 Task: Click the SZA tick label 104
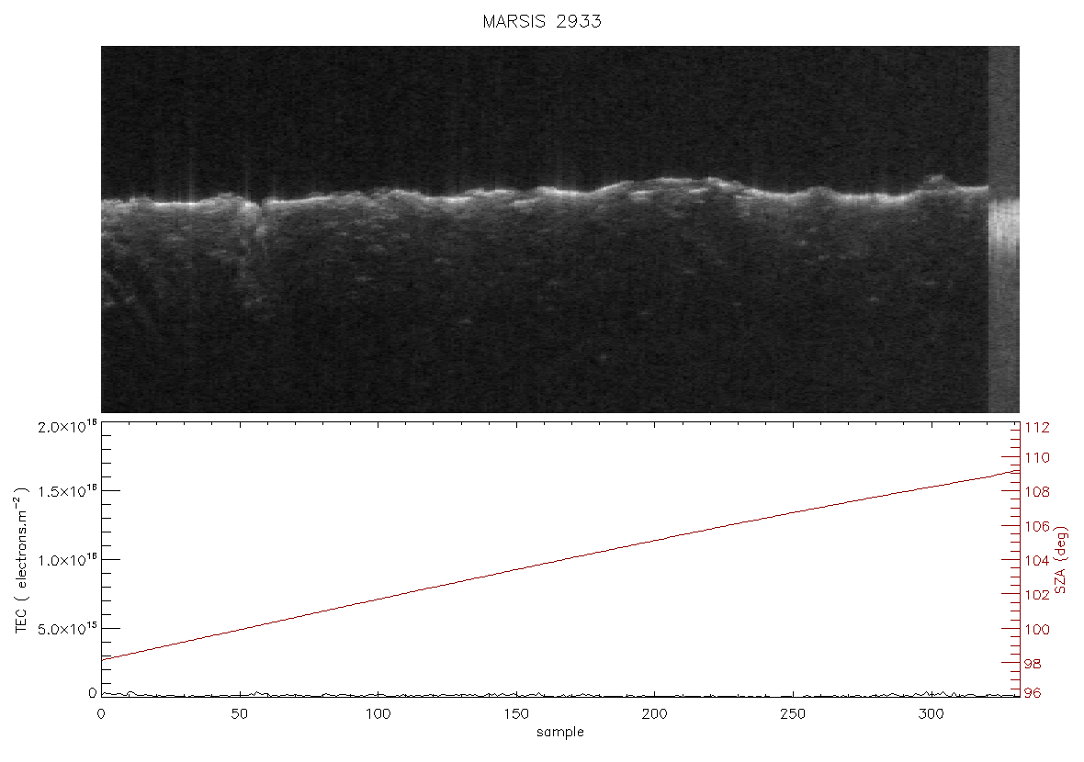(1036, 560)
